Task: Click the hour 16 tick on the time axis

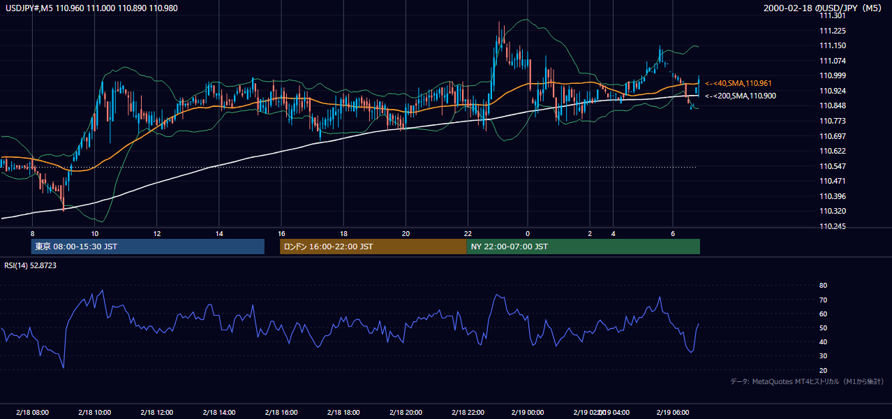Action: point(281,233)
